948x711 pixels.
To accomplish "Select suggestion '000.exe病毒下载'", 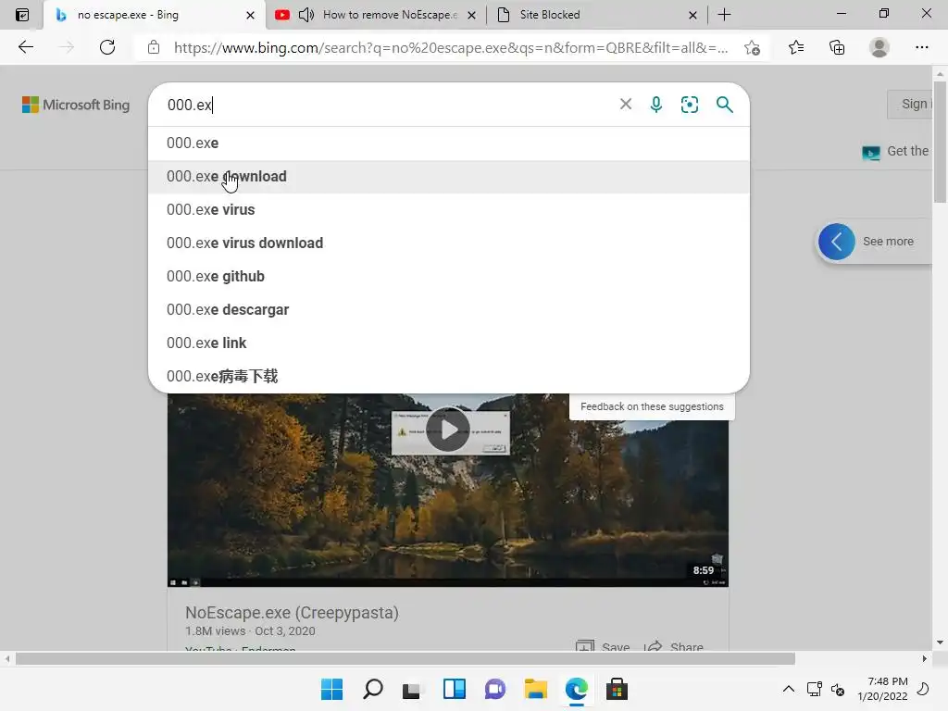I will coord(449,376).
